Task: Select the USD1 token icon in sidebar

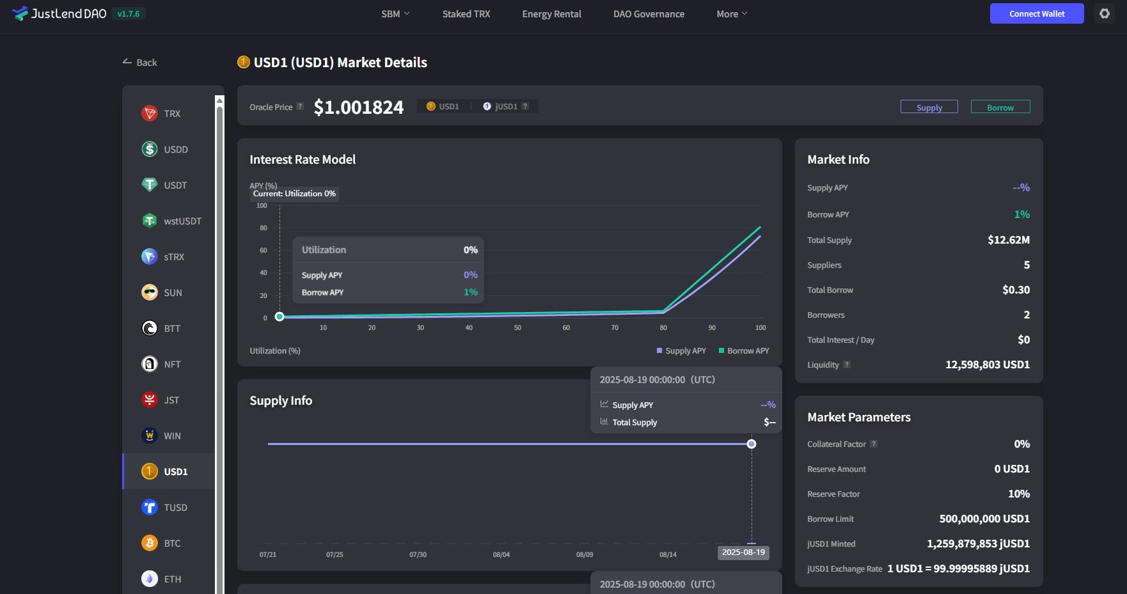Action: (150, 471)
